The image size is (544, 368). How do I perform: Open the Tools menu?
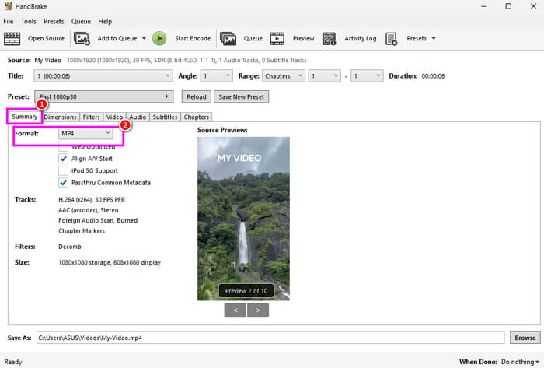click(29, 22)
